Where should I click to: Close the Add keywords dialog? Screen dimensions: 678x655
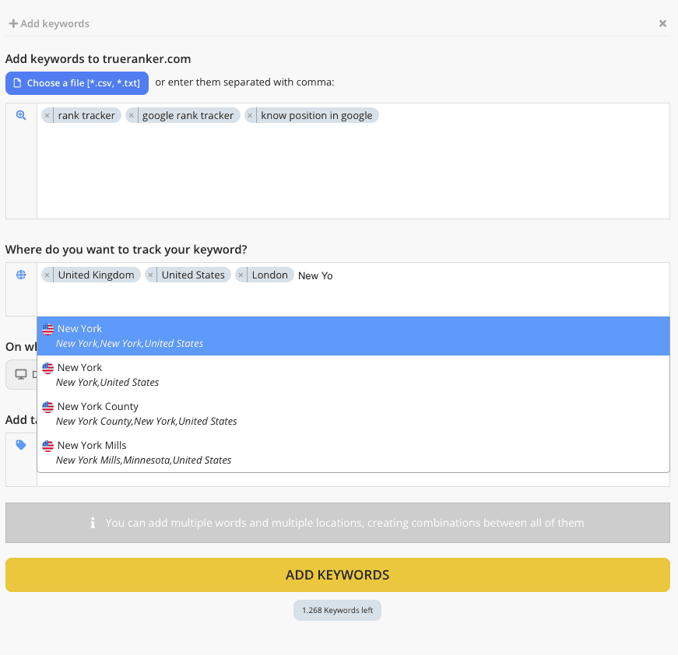[662, 23]
